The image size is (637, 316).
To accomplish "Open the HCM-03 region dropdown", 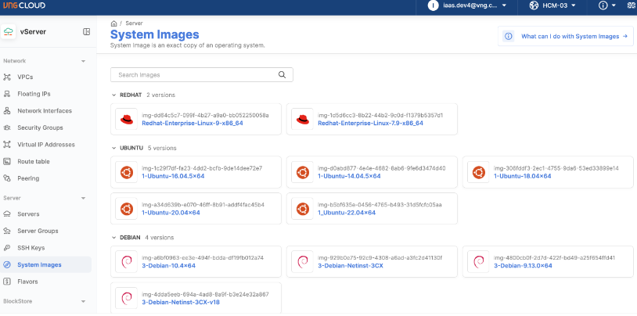I will tap(560, 6).
